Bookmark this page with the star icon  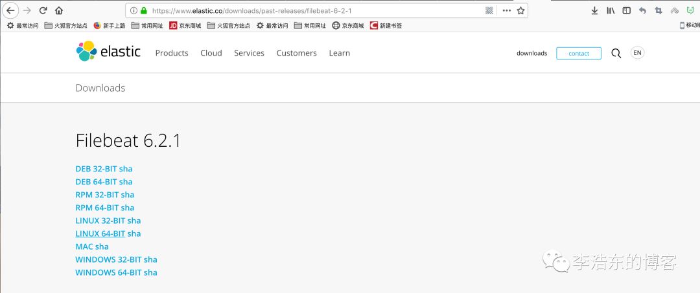520,11
